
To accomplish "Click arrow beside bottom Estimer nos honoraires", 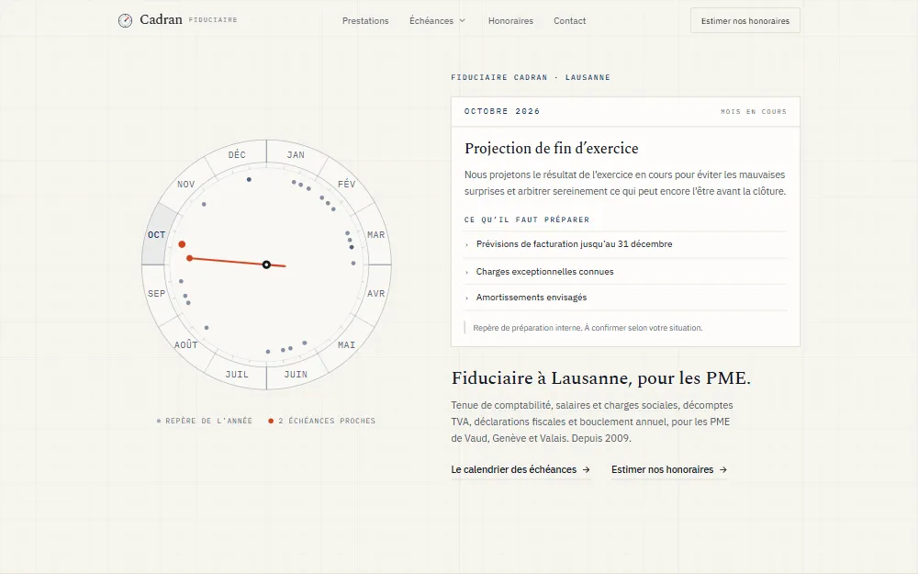I will pyautogui.click(x=723, y=469).
